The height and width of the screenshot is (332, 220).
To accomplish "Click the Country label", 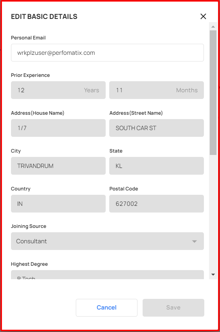I will coord(21,188).
